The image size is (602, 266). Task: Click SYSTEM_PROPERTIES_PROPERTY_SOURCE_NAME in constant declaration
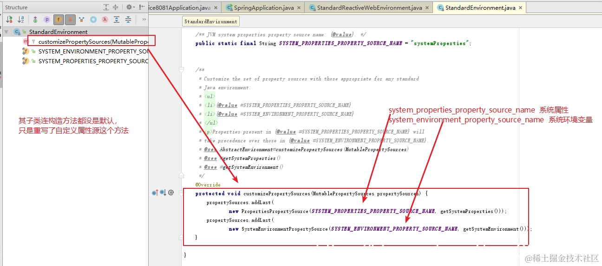pyautogui.click(x=340, y=43)
